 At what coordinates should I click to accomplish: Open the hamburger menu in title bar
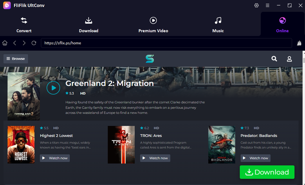268,5
